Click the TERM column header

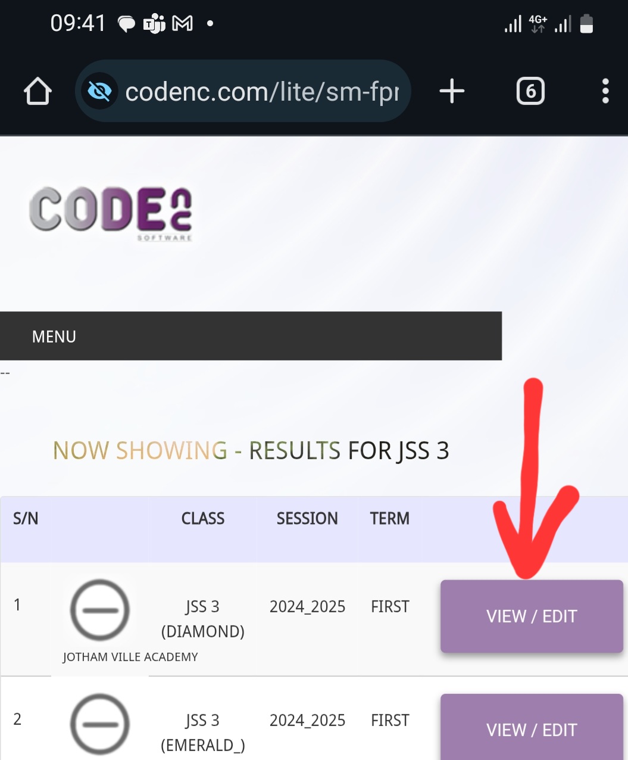(390, 519)
